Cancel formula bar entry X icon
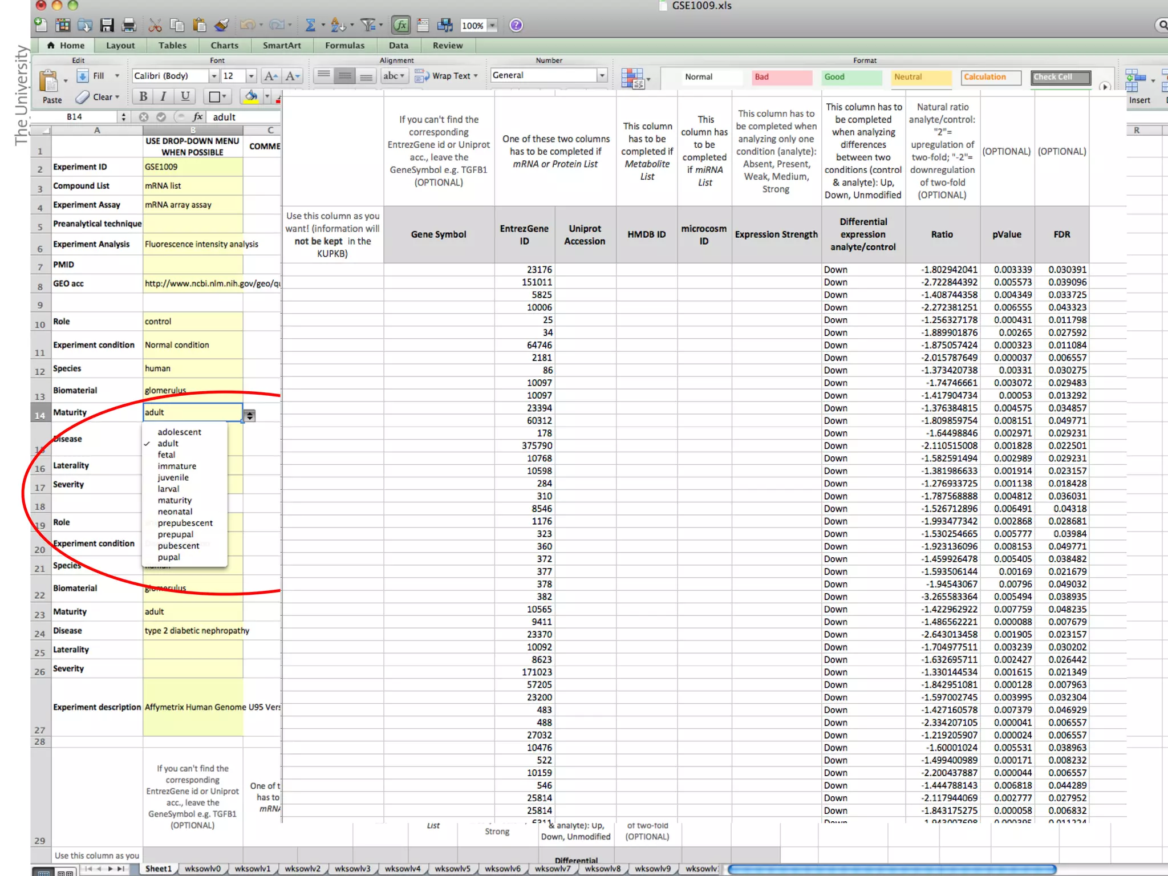The width and height of the screenshot is (1168, 876). (x=144, y=117)
